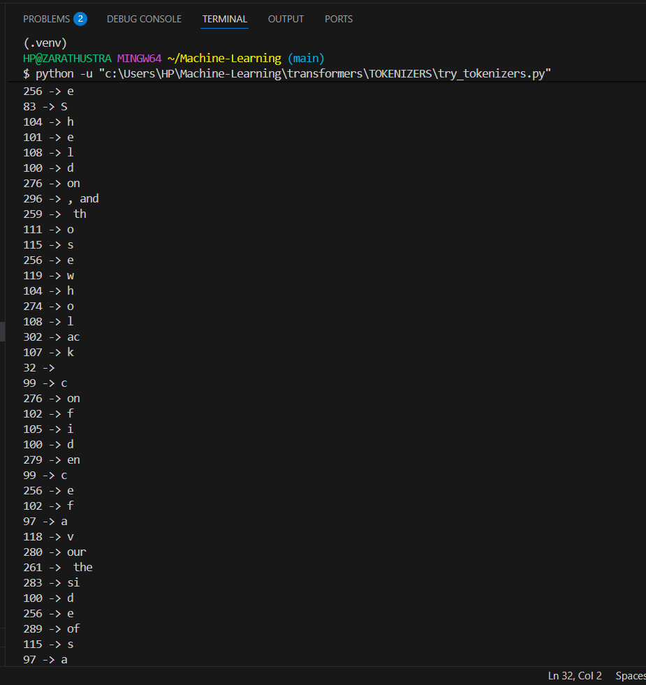
Task: Click the (.venv) environment indicator line
Action: (45, 43)
